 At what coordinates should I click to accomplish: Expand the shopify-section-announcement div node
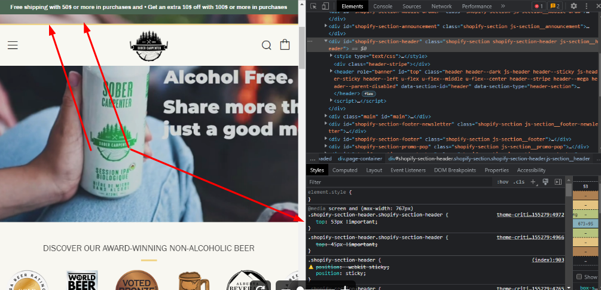click(x=326, y=26)
